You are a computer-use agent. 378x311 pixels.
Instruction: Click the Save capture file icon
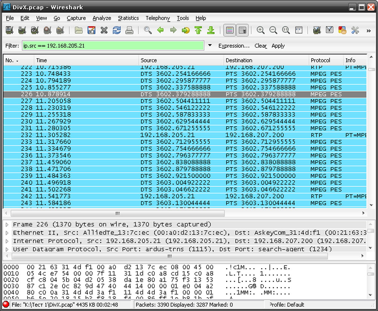pyautogui.click(x=91, y=30)
